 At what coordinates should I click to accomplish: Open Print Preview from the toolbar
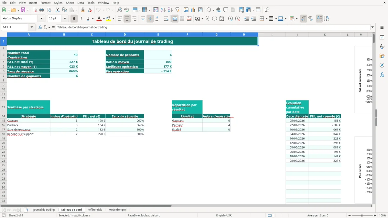[x=49, y=10]
